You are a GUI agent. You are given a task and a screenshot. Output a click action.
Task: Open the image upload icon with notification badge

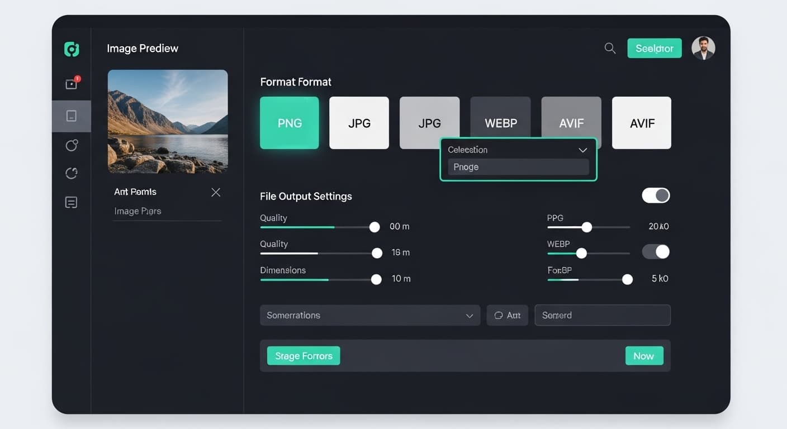[x=71, y=83]
